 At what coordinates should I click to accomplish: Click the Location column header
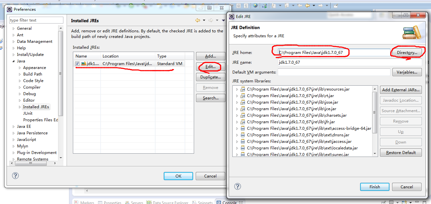tap(128, 56)
